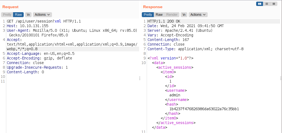Viewport: 282px width, 133px height.
Task: Click the closing id tag
Action: pos(170,86)
